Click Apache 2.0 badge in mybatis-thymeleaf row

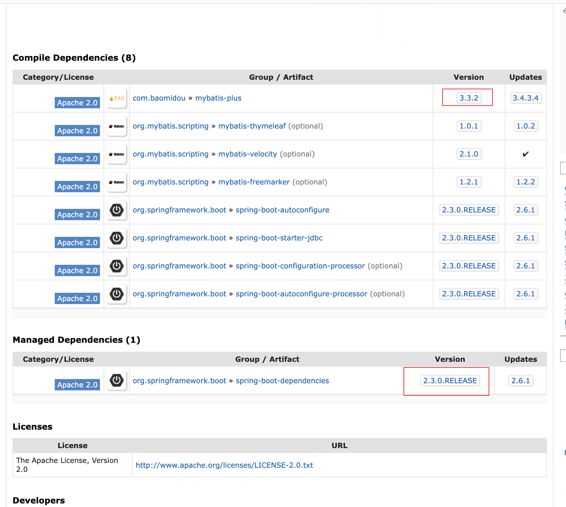click(77, 131)
